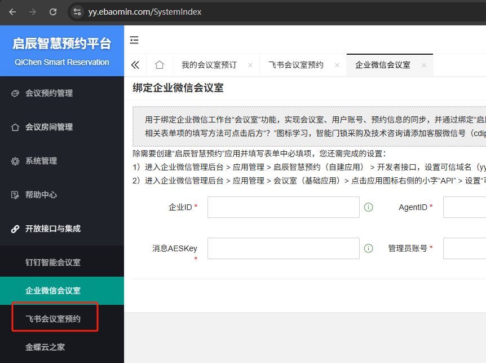Viewport: 486px width, 363px height.
Task: Collapse 开放接口与集成 sidebar section
Action: [x=53, y=229]
